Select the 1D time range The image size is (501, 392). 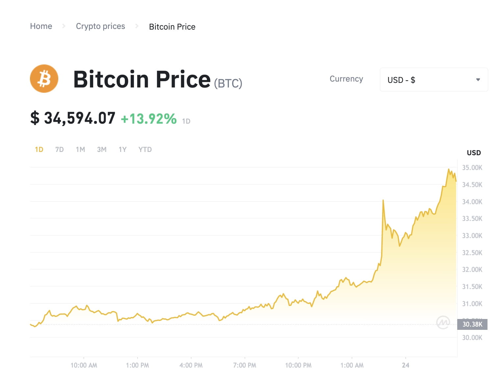point(39,149)
